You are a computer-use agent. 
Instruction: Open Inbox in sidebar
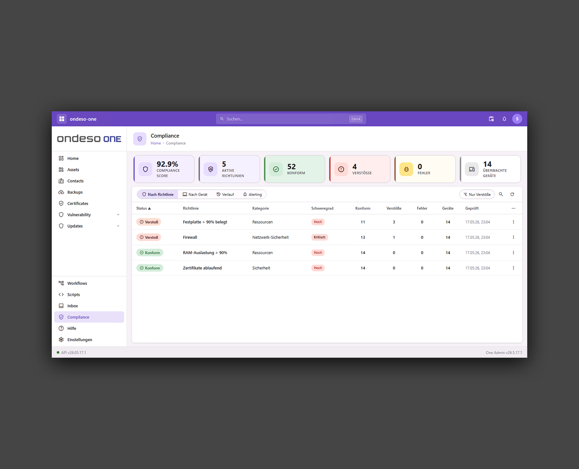(89, 306)
